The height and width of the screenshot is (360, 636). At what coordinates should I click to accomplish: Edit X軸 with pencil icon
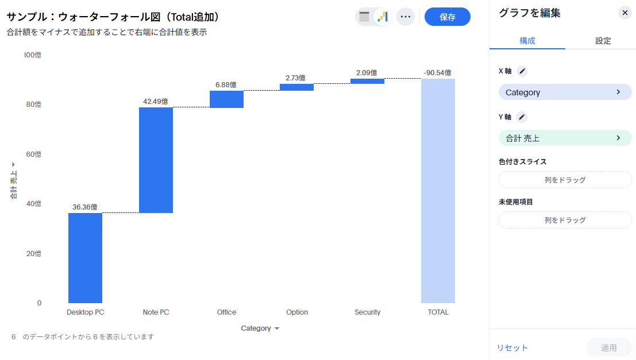[522, 71]
